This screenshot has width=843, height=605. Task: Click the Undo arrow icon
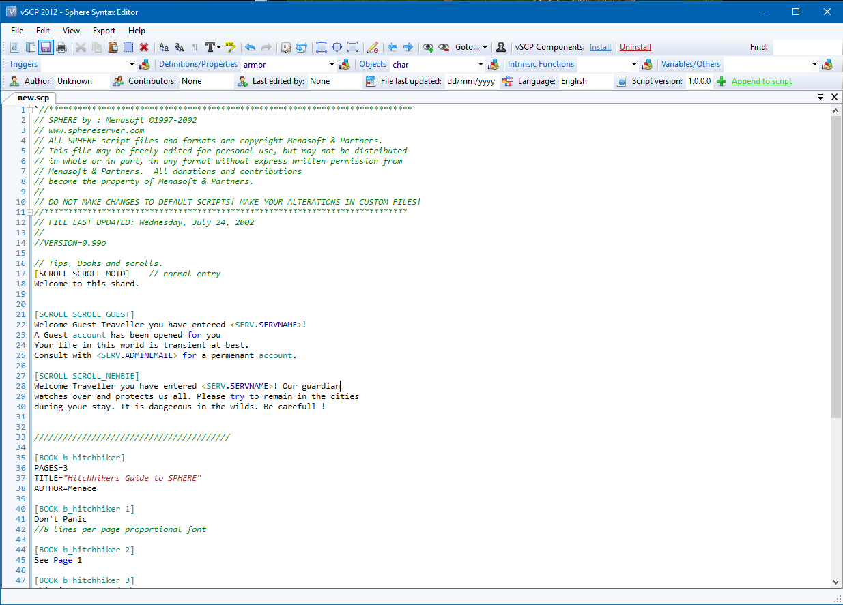tap(250, 47)
